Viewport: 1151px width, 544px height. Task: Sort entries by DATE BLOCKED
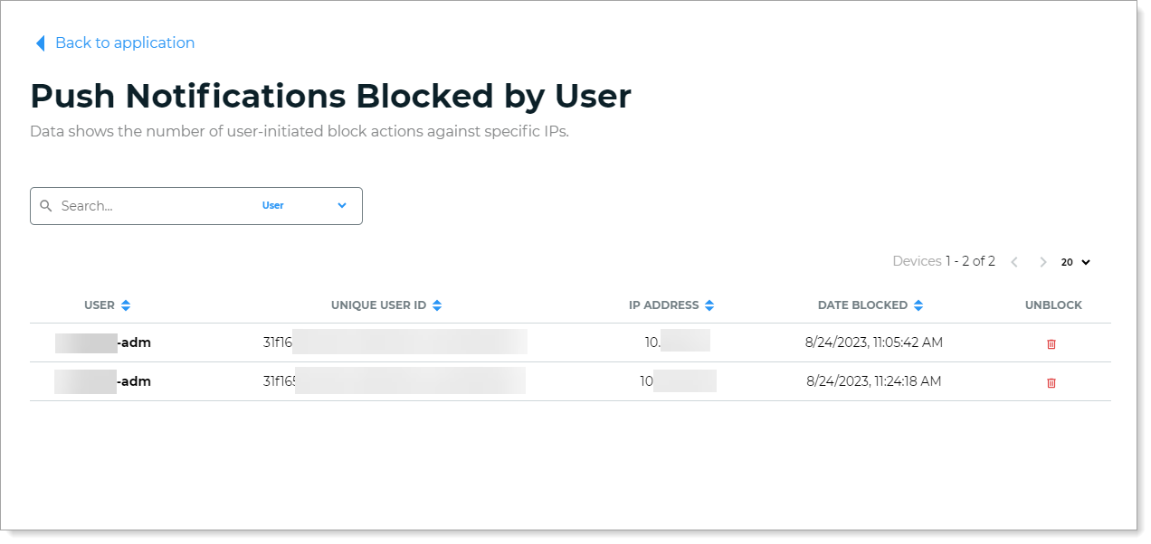tap(918, 305)
